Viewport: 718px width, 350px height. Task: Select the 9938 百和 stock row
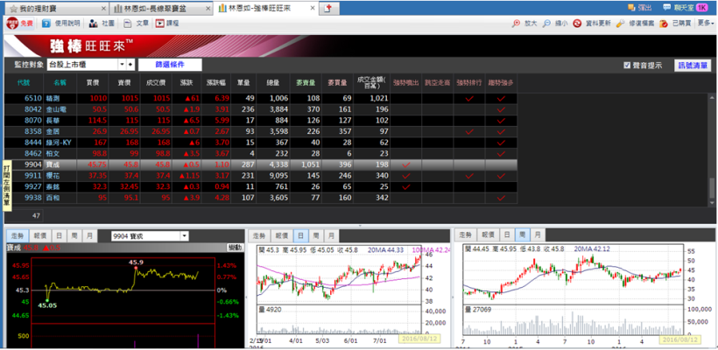[261, 198]
